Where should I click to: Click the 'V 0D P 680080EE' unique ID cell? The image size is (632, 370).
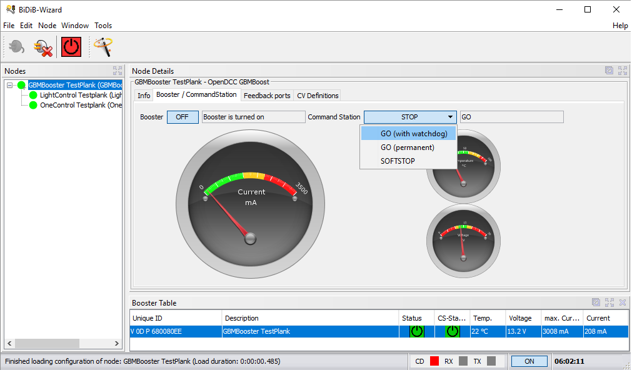tap(176, 331)
